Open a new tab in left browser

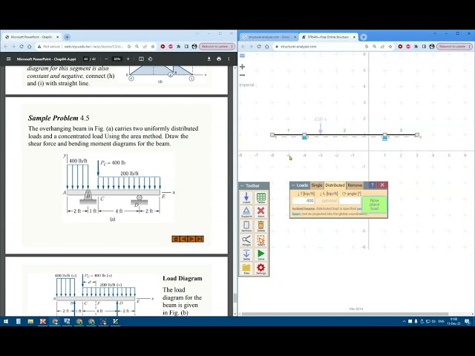pos(67,37)
